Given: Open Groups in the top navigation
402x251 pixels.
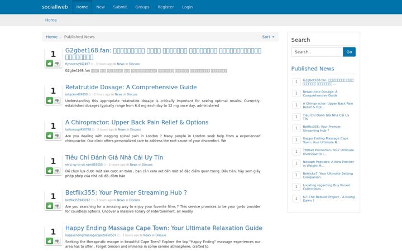Looking at the screenshot, I should tap(142, 7).
